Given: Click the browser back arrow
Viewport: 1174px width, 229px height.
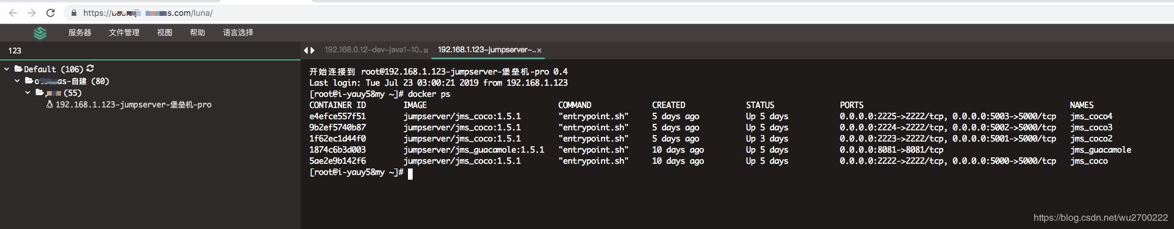Looking at the screenshot, I should (x=12, y=12).
